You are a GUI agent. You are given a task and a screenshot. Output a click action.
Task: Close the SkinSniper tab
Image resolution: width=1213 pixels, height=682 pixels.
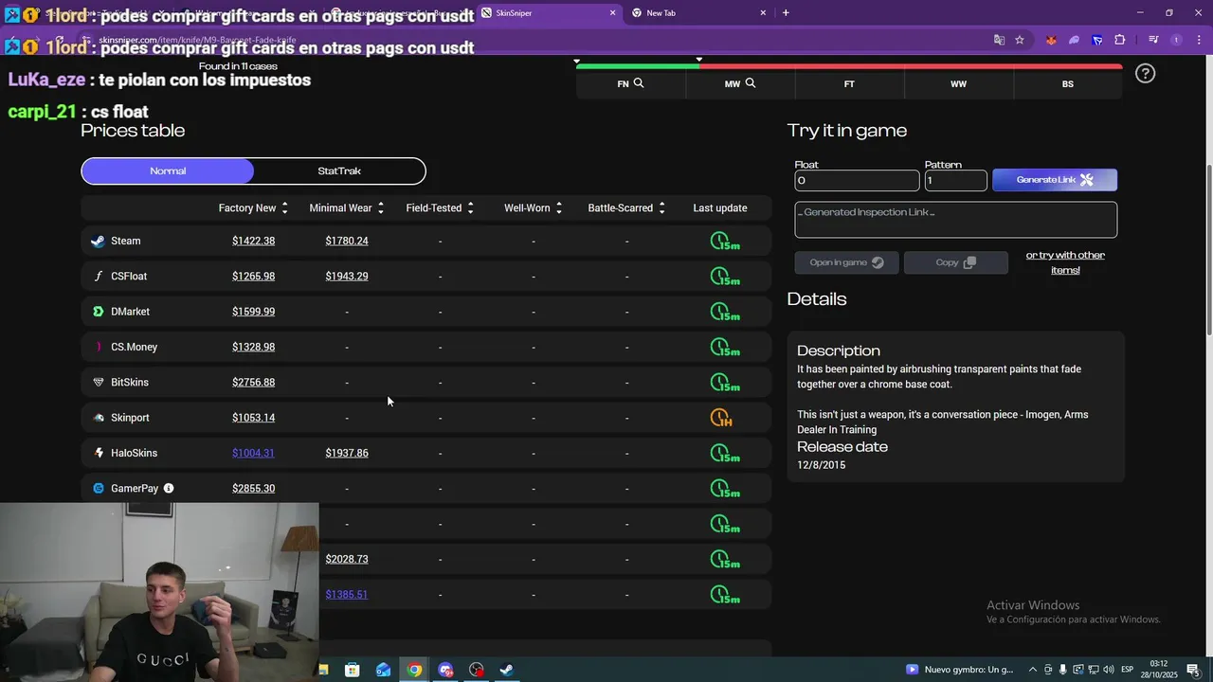(x=612, y=12)
